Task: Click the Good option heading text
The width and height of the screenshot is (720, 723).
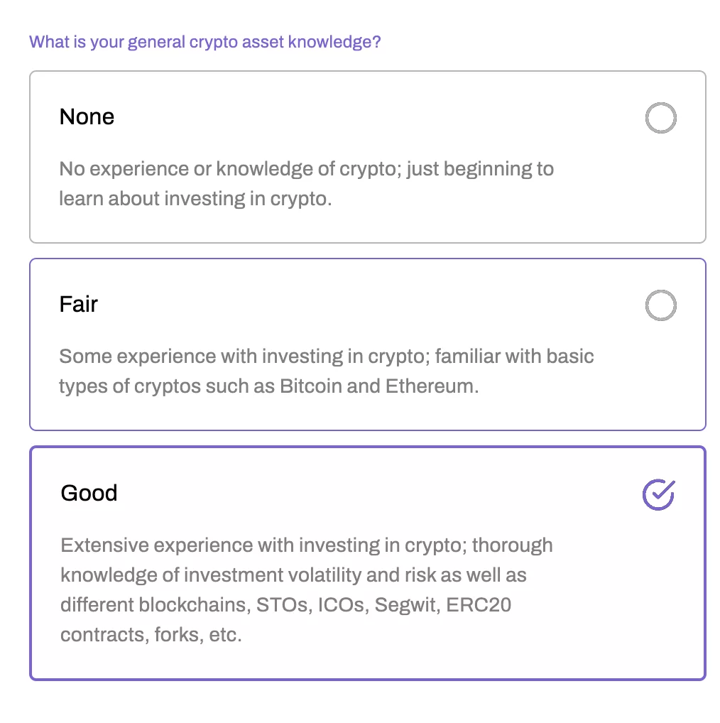Action: click(x=89, y=493)
